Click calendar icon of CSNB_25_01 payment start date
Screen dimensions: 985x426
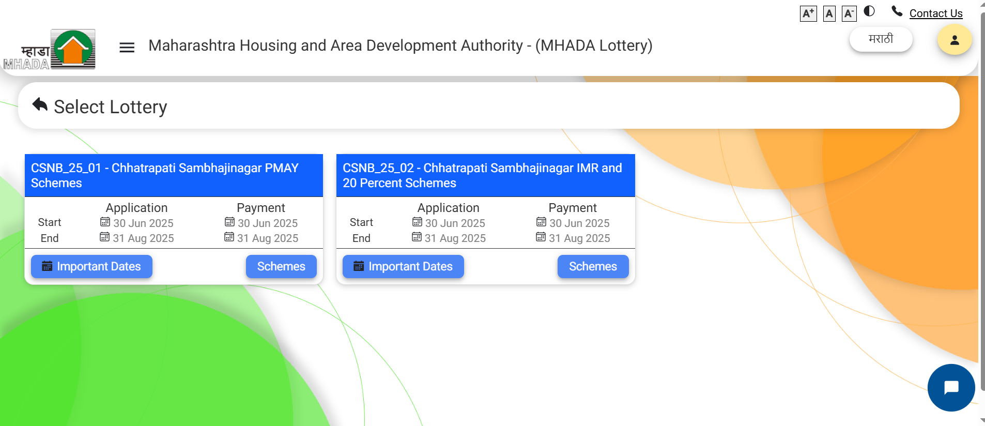pos(229,222)
